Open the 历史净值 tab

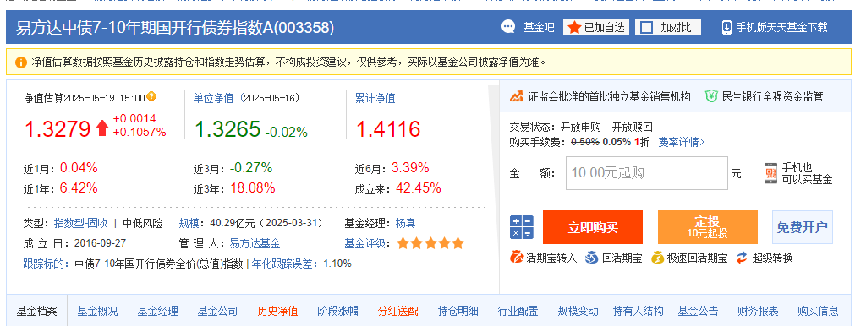pos(277,312)
